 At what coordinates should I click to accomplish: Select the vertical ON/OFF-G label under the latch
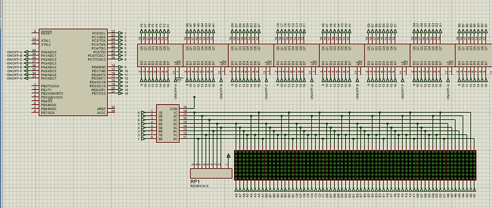coord(448,91)
